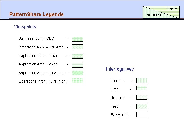
Task: Click the Network dotted swatch
Action: pos(142,97)
